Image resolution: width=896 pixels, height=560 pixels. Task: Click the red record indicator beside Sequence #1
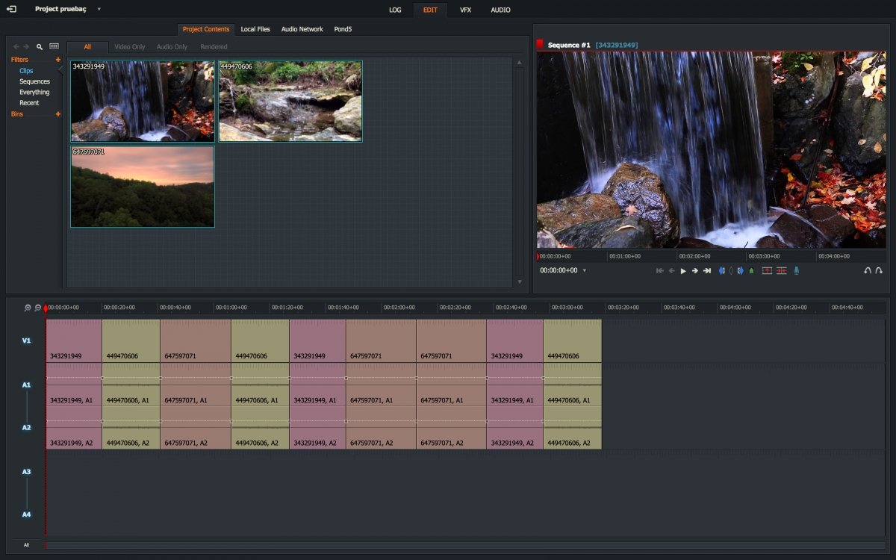(540, 44)
